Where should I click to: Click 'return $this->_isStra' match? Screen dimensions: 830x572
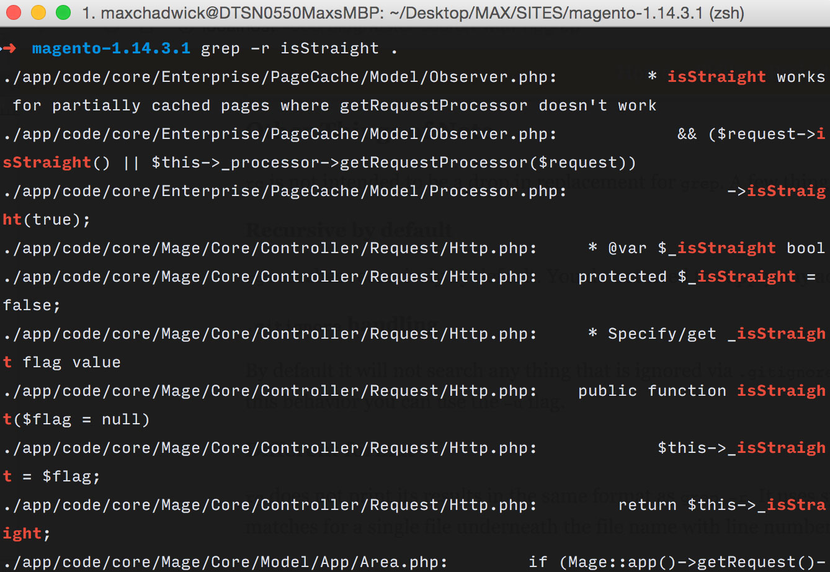[721, 505]
